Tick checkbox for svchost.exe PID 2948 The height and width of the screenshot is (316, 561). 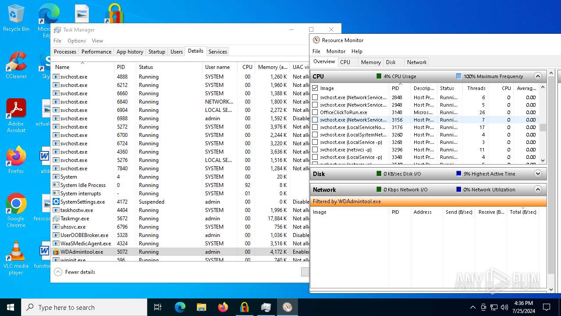coord(315,105)
